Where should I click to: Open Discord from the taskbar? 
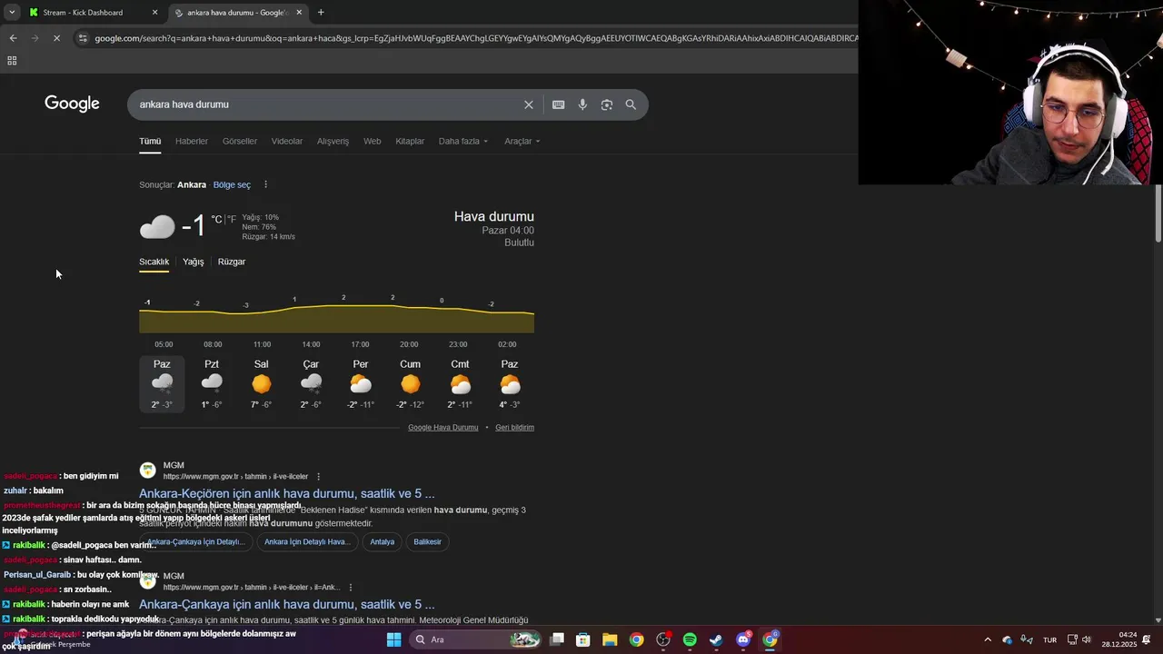click(743, 639)
